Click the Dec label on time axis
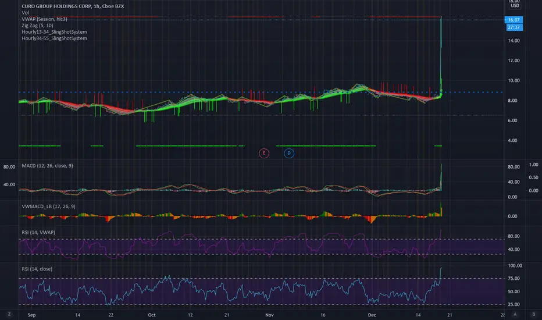The image size is (542, 320). tap(372, 315)
